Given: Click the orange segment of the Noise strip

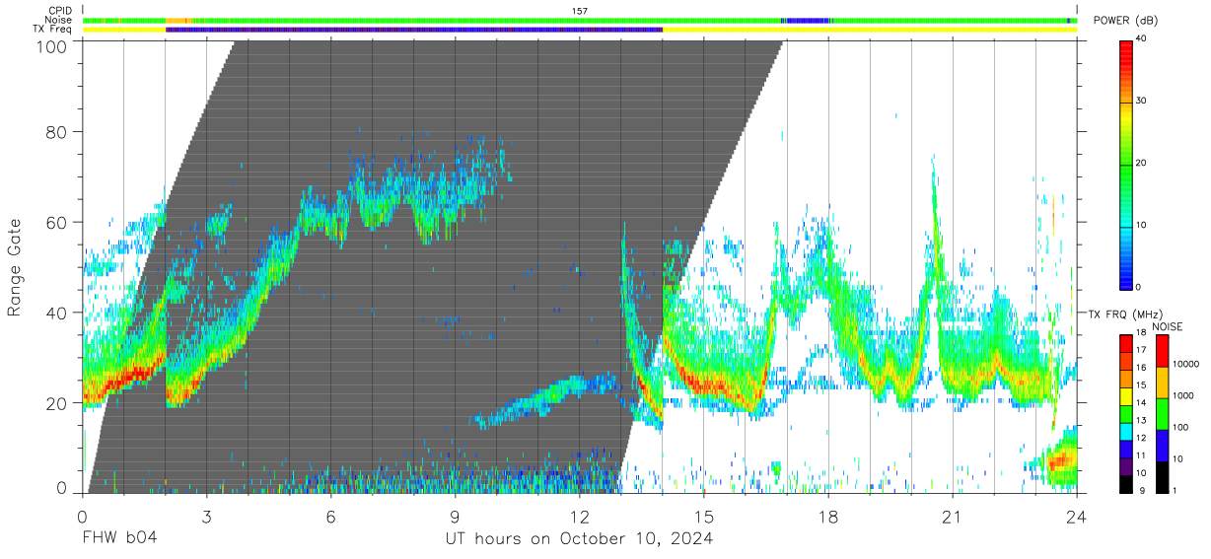Looking at the screenshot, I should click(x=178, y=20).
